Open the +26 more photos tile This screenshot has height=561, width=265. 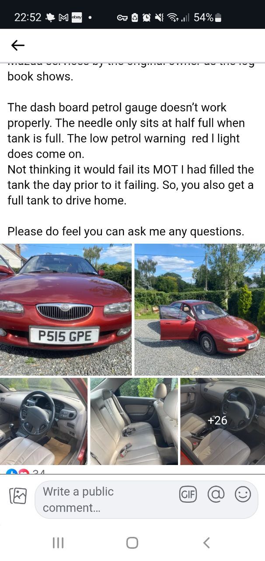click(x=223, y=421)
